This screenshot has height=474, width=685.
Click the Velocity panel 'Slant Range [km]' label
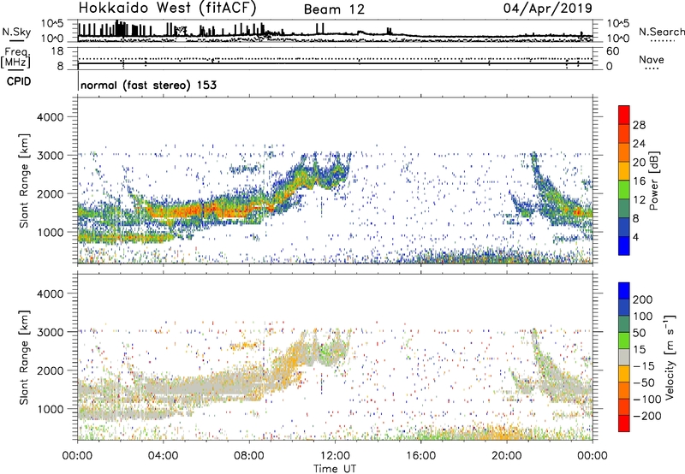pyautogui.click(x=24, y=357)
